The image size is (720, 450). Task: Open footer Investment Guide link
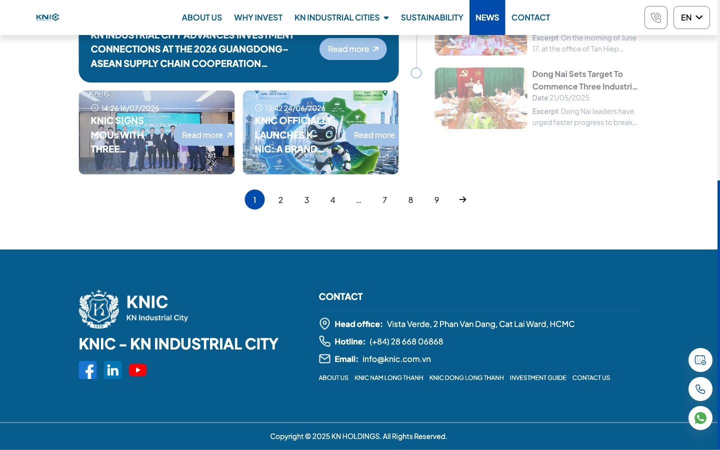pos(538,378)
